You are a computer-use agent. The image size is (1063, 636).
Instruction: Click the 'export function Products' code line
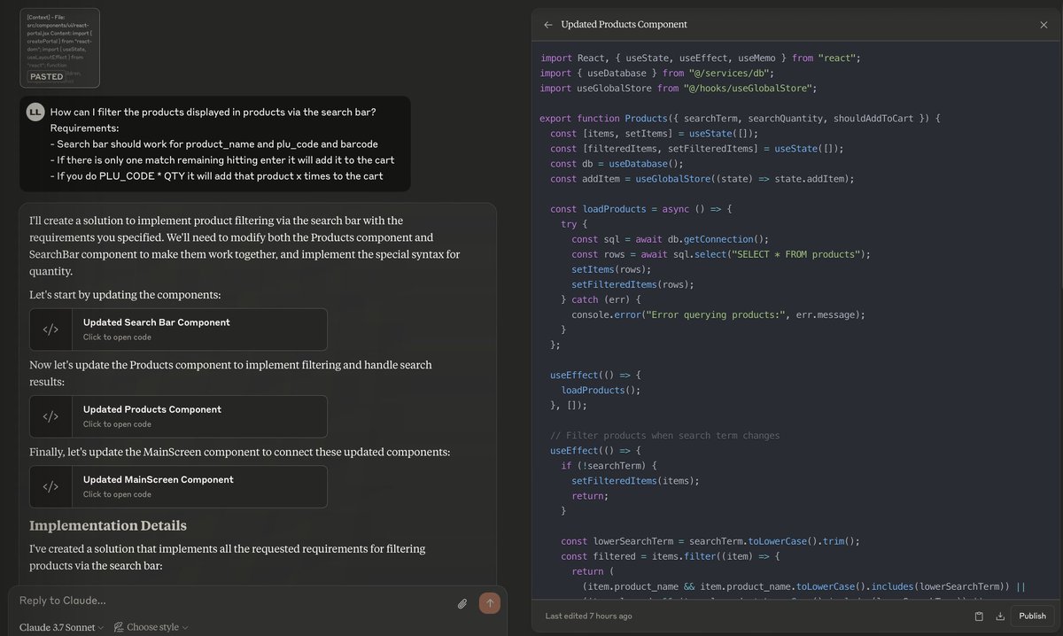pyautogui.click(x=740, y=118)
